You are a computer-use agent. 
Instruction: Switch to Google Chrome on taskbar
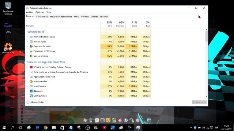tap(45, 128)
